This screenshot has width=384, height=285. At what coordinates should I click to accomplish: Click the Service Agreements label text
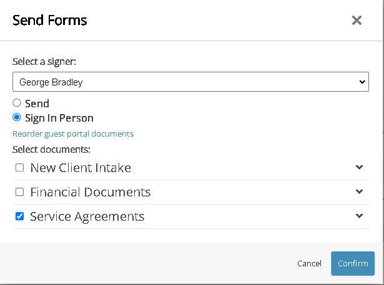(x=87, y=217)
